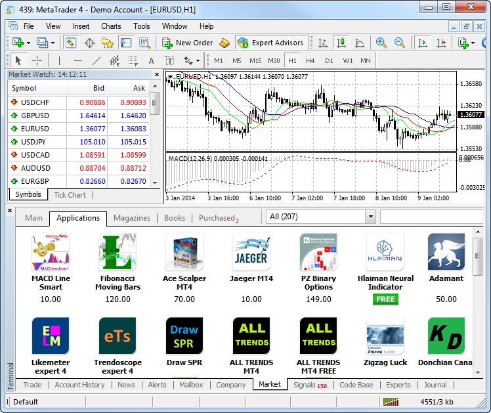The width and height of the screenshot is (491, 413).
Task: Open the All (207) category dropdown
Action: [x=370, y=217]
